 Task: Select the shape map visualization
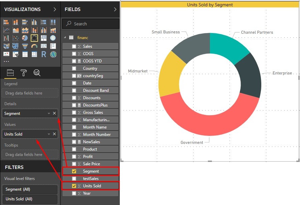[15, 46]
